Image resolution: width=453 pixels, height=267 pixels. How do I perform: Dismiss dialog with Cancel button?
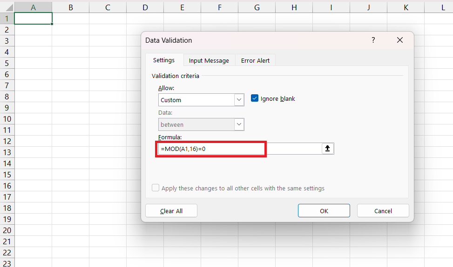coord(383,211)
